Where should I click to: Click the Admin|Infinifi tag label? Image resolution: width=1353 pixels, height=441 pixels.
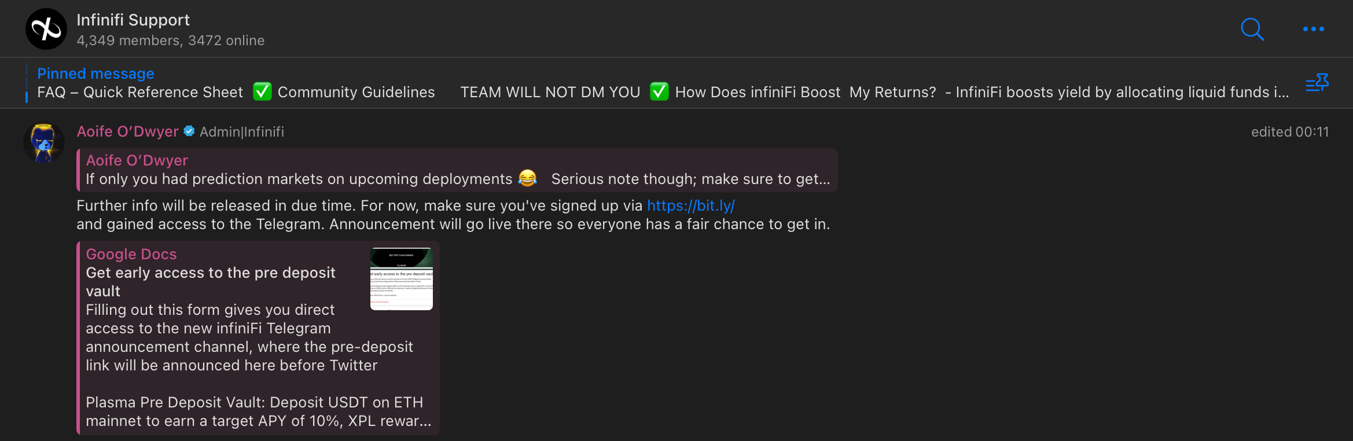point(242,132)
